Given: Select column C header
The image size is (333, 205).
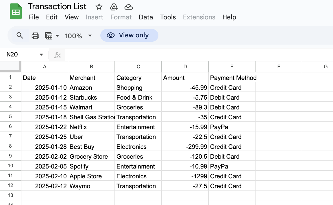Looking at the screenshot, I should point(138,67).
